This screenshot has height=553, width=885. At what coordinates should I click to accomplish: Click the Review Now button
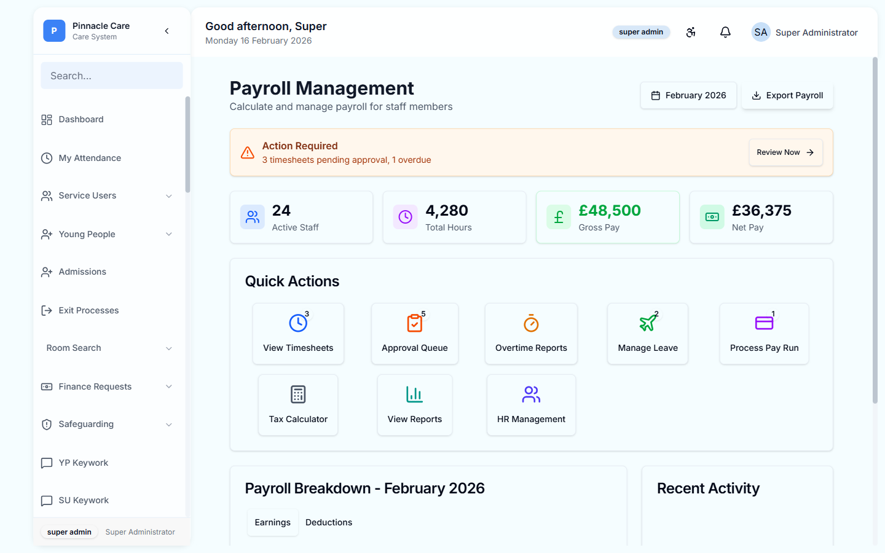pos(785,152)
